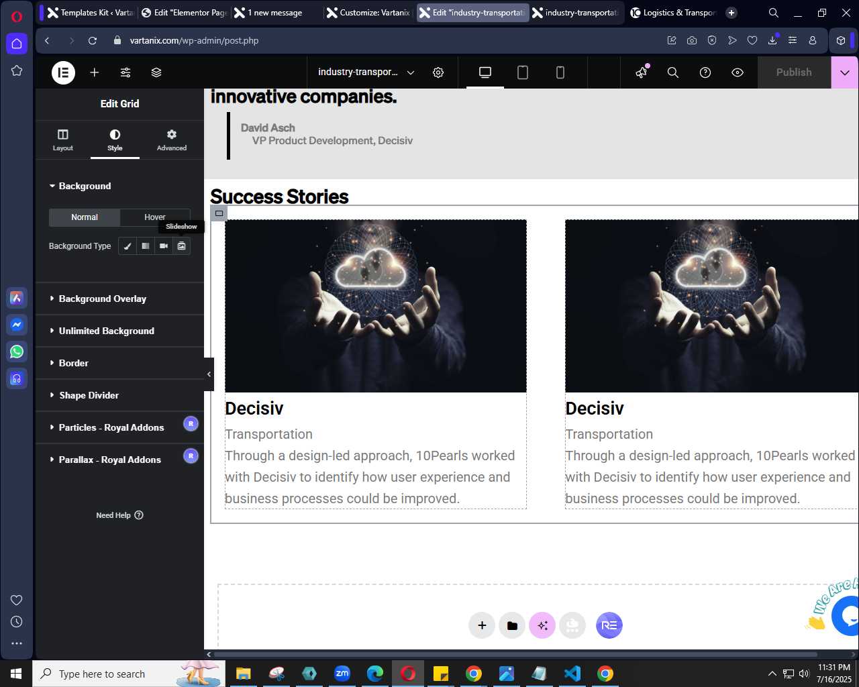Open the Need Help link

119,515
